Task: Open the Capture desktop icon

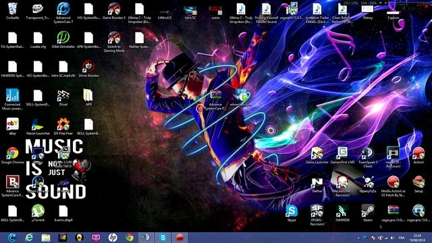Action: pos(393,15)
